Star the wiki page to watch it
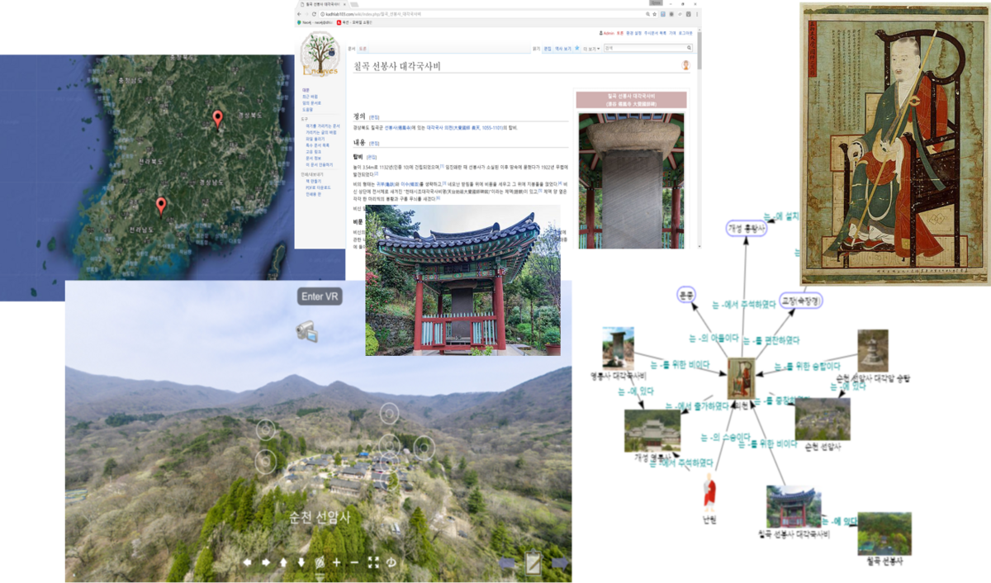Viewport: 991px width, 583px height. 576,49
